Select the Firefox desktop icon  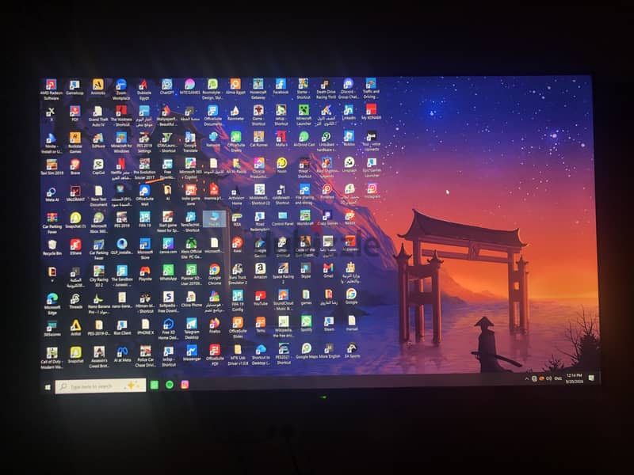(x=215, y=325)
